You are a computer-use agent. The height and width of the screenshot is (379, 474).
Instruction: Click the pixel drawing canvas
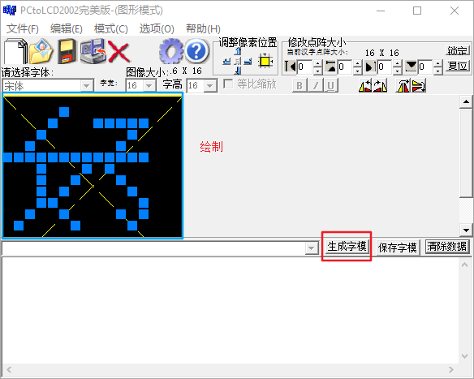pyautogui.click(x=93, y=166)
